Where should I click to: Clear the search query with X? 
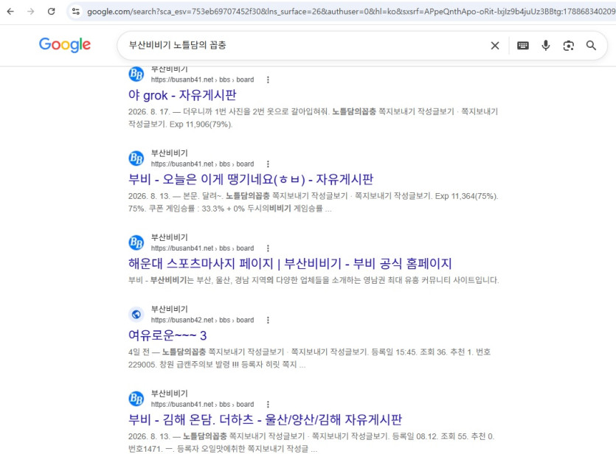point(495,46)
